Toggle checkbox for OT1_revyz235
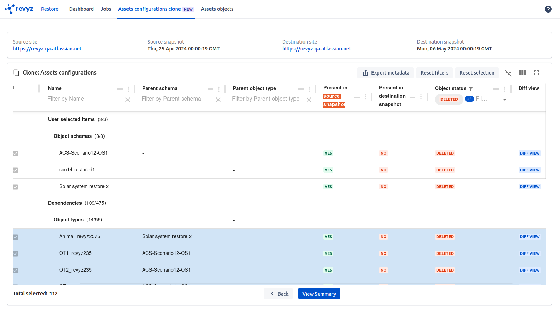Viewport: 560px width, 313px height. click(15, 254)
